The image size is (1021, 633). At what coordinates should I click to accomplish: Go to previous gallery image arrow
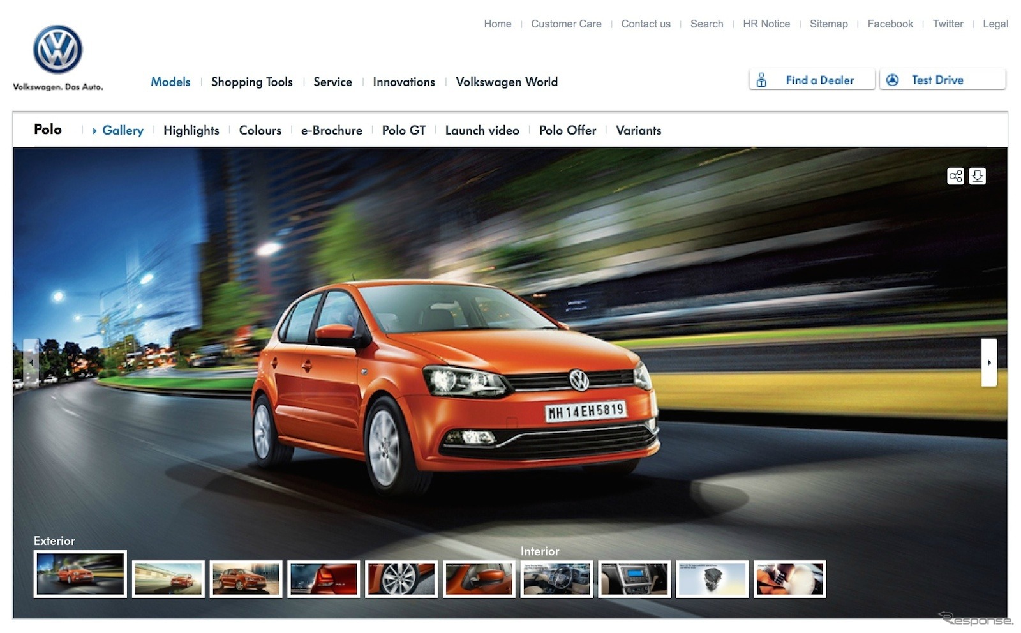[x=31, y=362]
